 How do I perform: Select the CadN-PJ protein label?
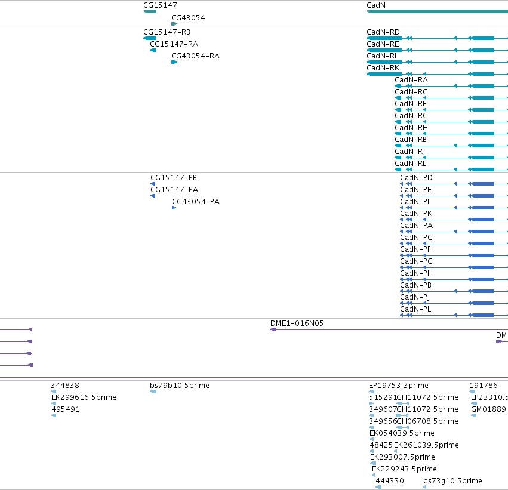click(x=415, y=297)
